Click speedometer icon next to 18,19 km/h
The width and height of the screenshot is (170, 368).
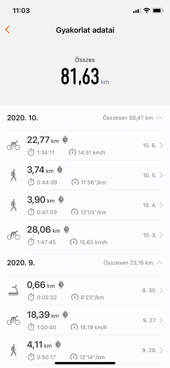(74, 327)
